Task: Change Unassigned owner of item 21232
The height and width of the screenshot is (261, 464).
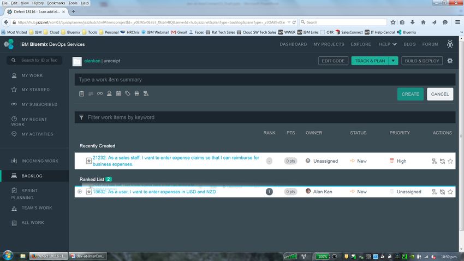Action: click(x=322, y=161)
